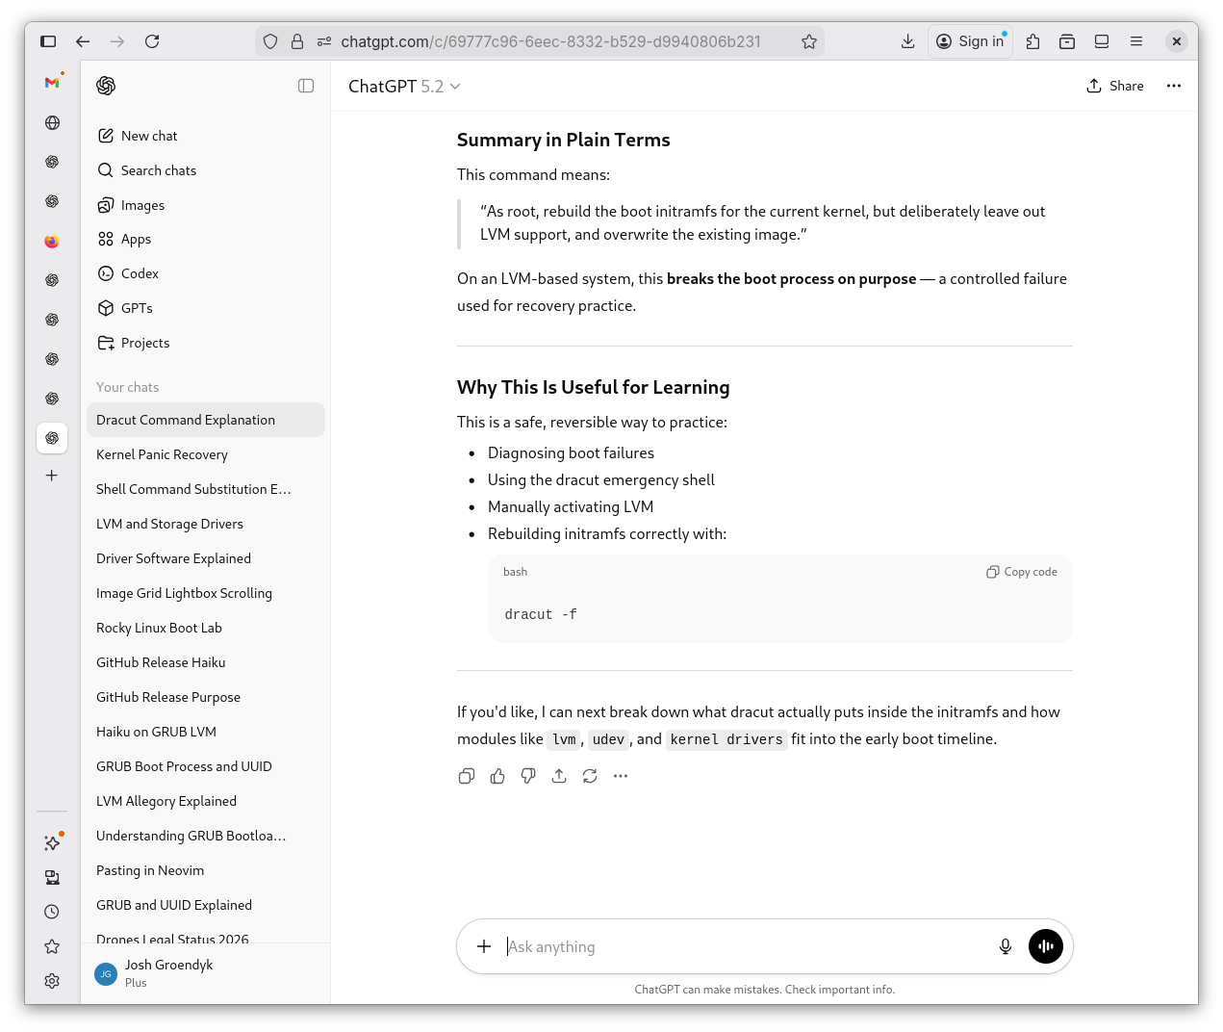The image size is (1223, 1032).
Task: Activate the microphone dictation icon
Action: [x=1006, y=946]
